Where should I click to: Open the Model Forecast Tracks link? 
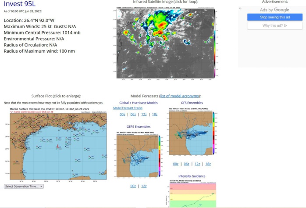128,108
